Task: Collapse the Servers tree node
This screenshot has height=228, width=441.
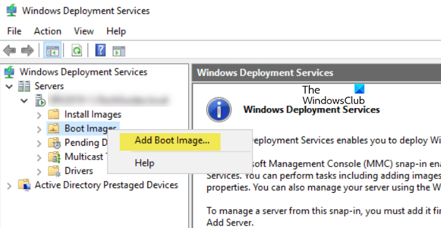Action: 9,87
